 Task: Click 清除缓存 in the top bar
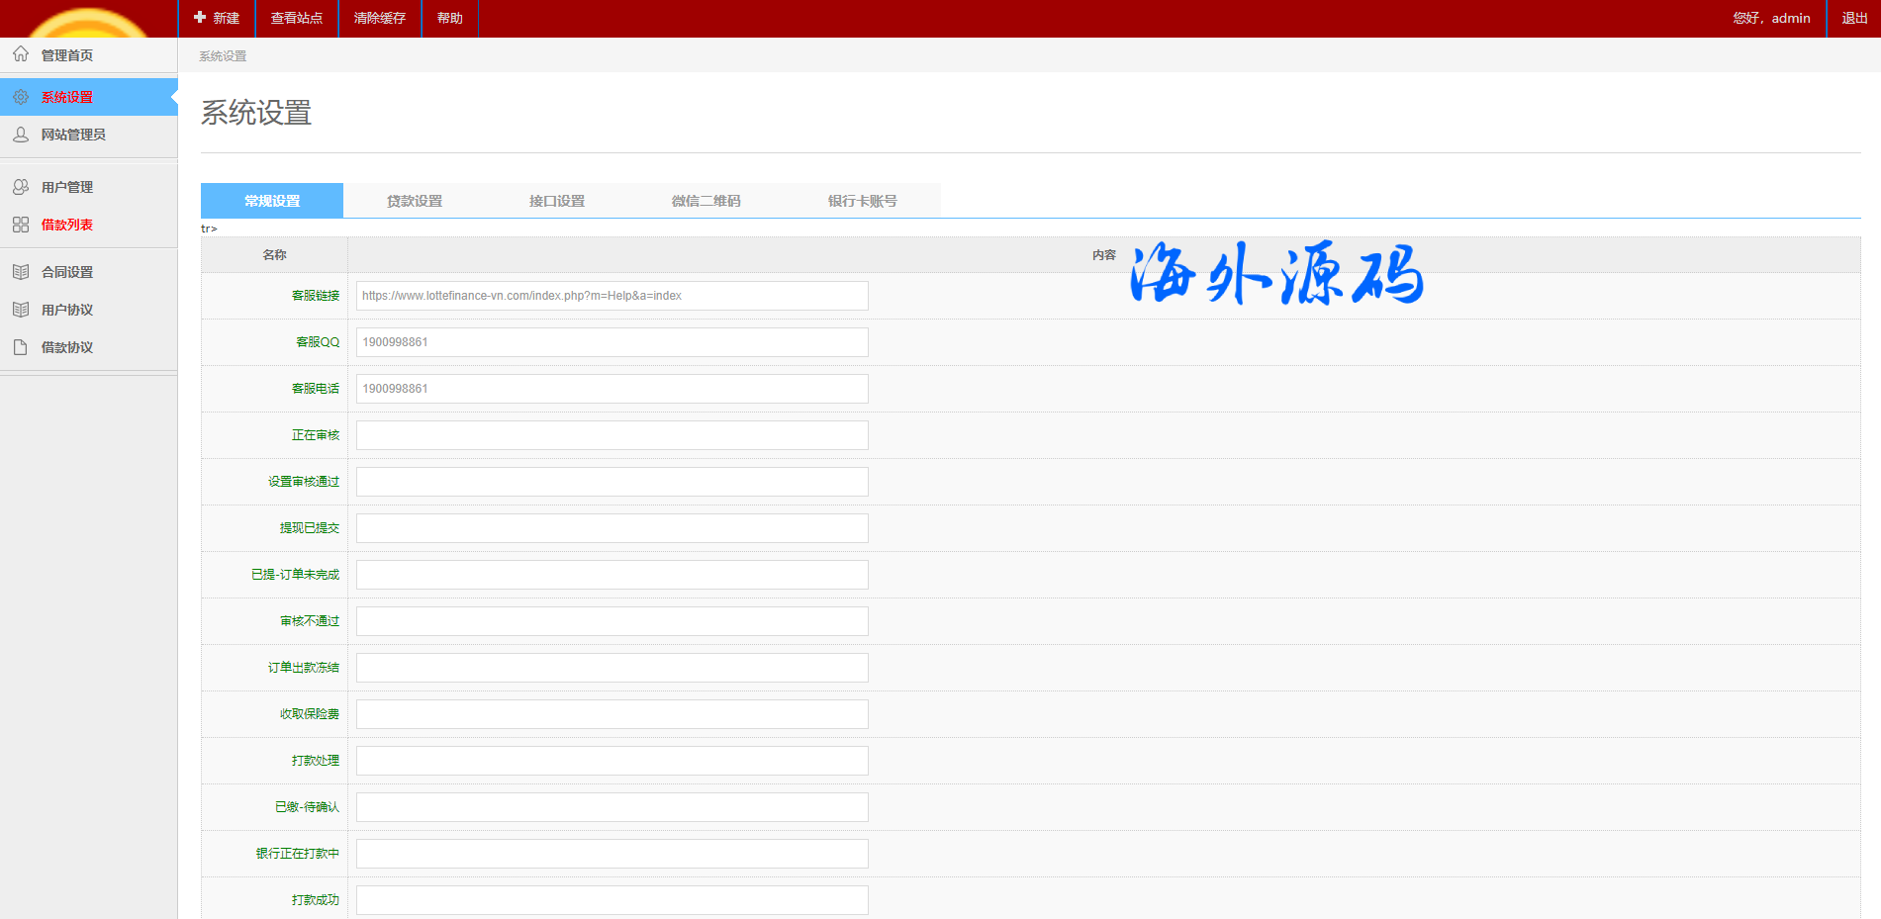[x=380, y=18]
